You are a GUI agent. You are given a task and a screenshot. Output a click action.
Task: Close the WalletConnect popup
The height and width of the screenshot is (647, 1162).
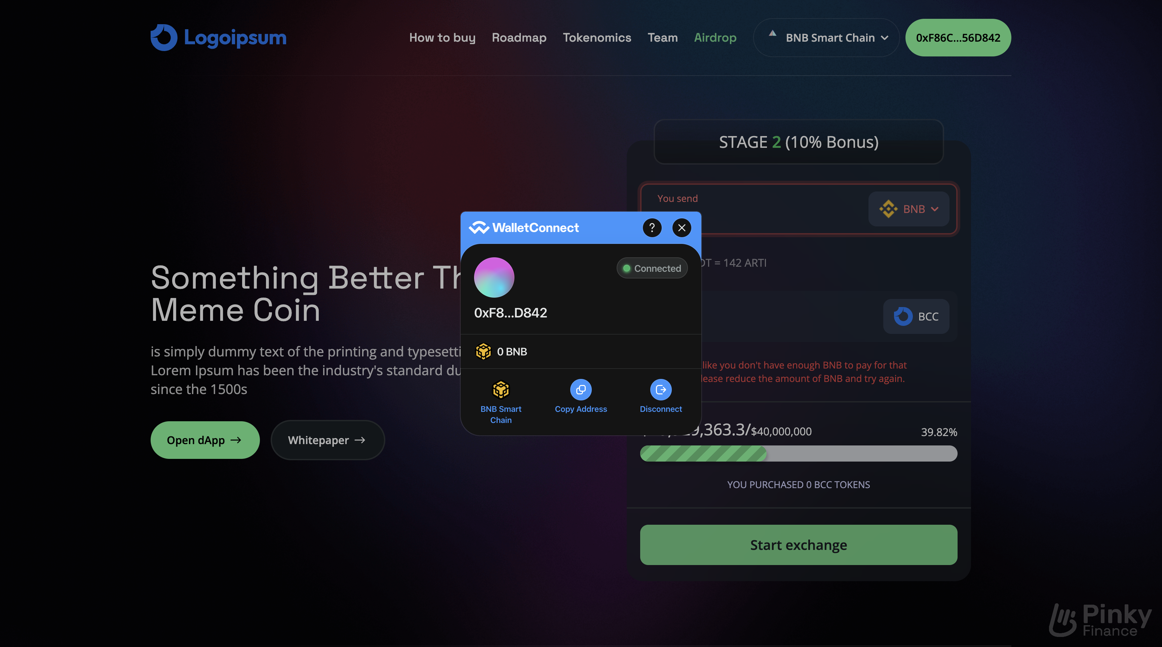(x=682, y=227)
